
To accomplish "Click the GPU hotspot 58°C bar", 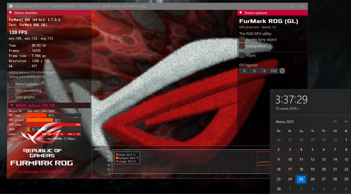I will 54,120.
